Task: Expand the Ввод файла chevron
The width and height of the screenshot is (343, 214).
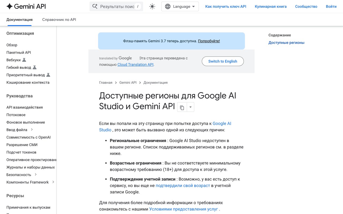Action: point(32,129)
